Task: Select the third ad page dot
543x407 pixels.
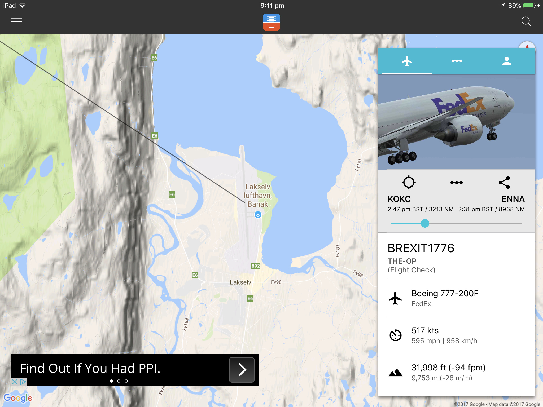Action: coord(126,381)
